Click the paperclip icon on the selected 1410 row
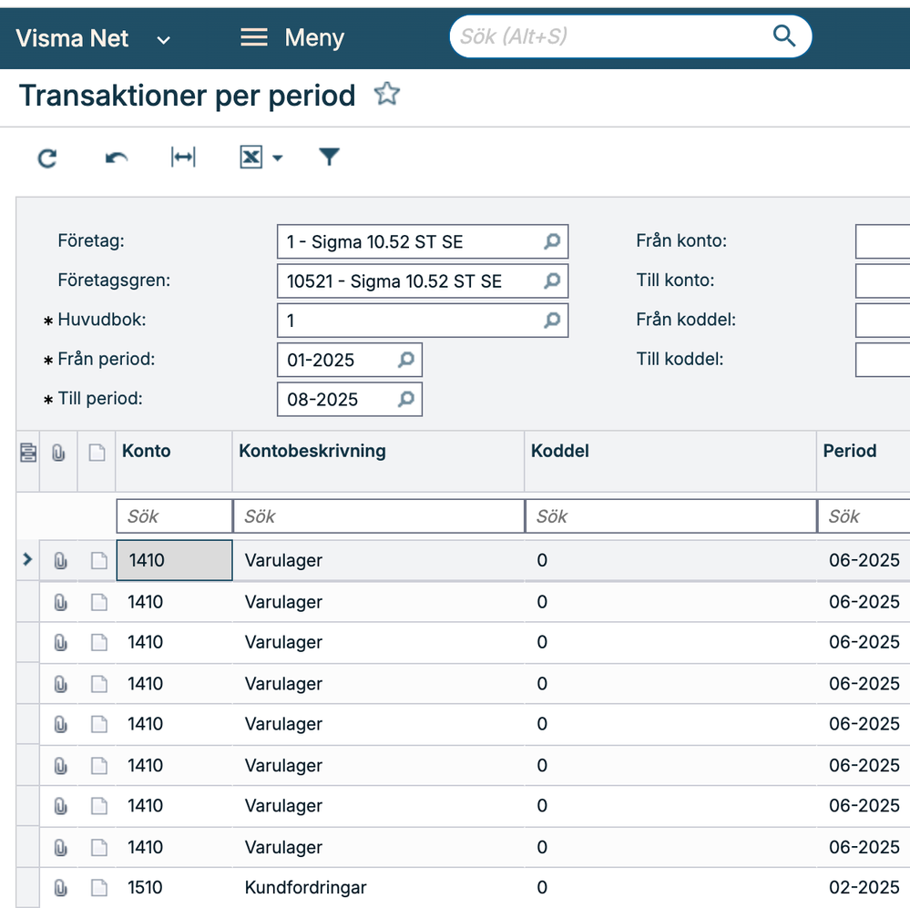Viewport: 910px width, 908px height. pyautogui.click(x=60, y=560)
